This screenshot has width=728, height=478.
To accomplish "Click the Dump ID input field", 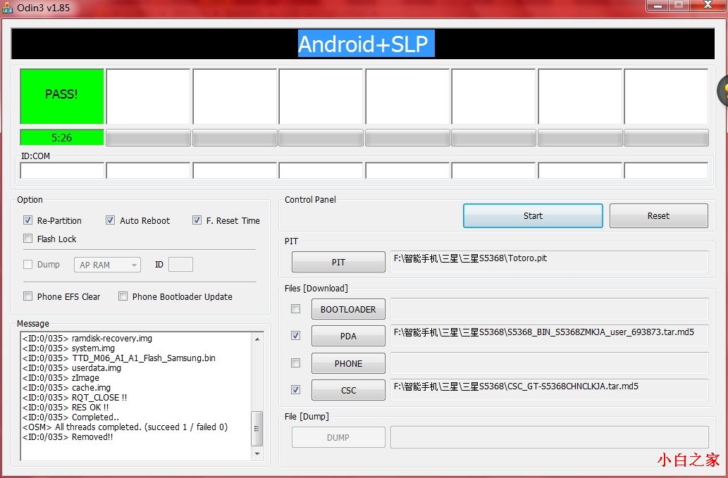I will (x=180, y=265).
